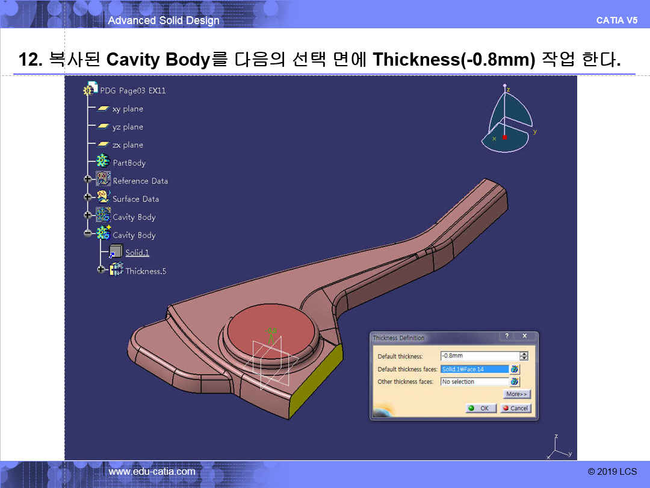Click the Default thickness spinner arrows
The image size is (650, 488).
coord(524,356)
